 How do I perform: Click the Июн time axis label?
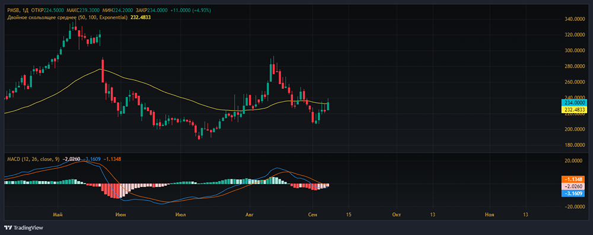coord(121,215)
